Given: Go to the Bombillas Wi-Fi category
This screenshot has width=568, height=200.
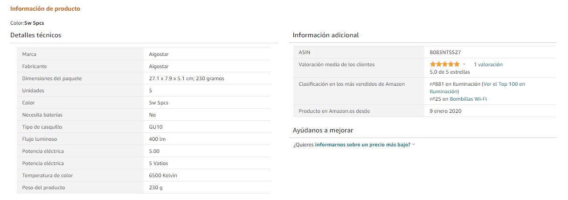Looking at the screenshot, I should click(x=468, y=99).
